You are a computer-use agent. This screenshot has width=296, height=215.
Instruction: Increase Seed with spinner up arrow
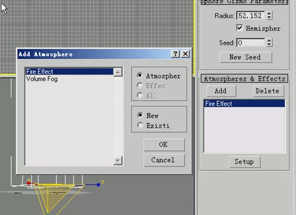pyautogui.click(x=269, y=40)
